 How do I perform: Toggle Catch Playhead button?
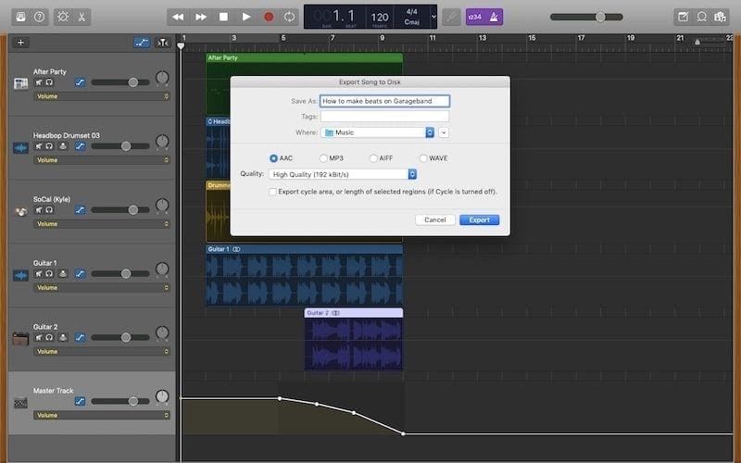point(163,43)
